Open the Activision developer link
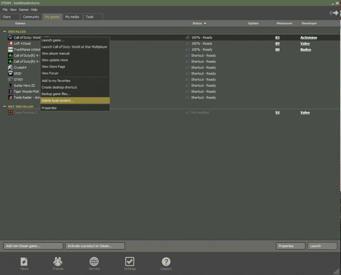This screenshot has width=341, height=275. tap(309, 38)
